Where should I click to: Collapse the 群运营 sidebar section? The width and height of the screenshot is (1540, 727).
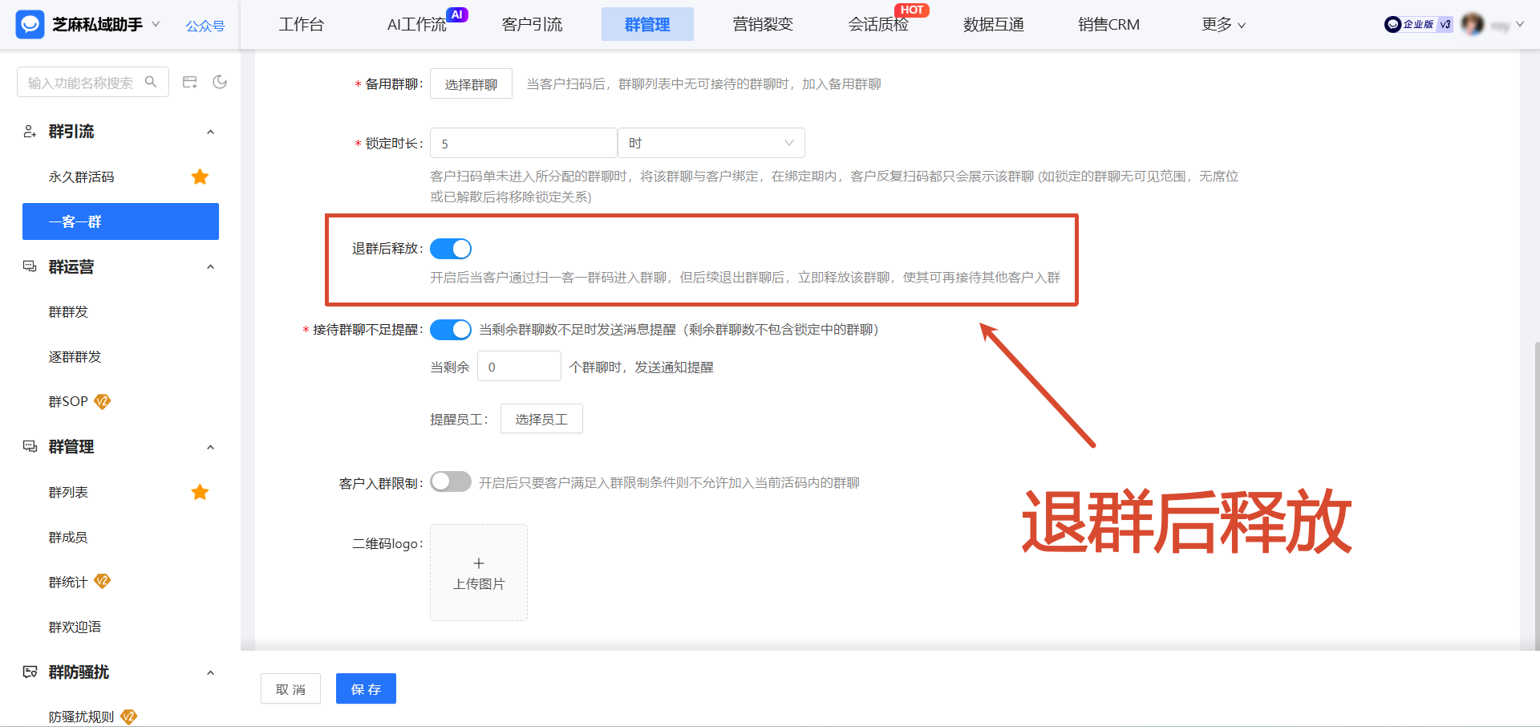(210, 266)
